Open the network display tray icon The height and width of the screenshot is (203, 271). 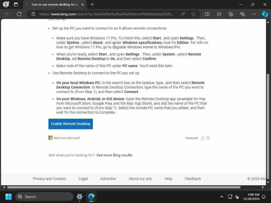click(230, 197)
